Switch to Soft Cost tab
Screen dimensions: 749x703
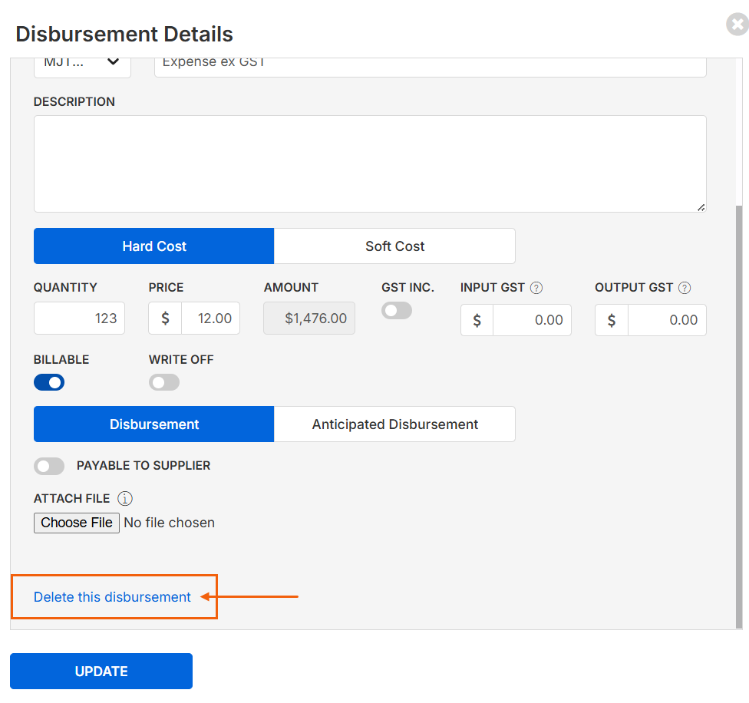[394, 246]
